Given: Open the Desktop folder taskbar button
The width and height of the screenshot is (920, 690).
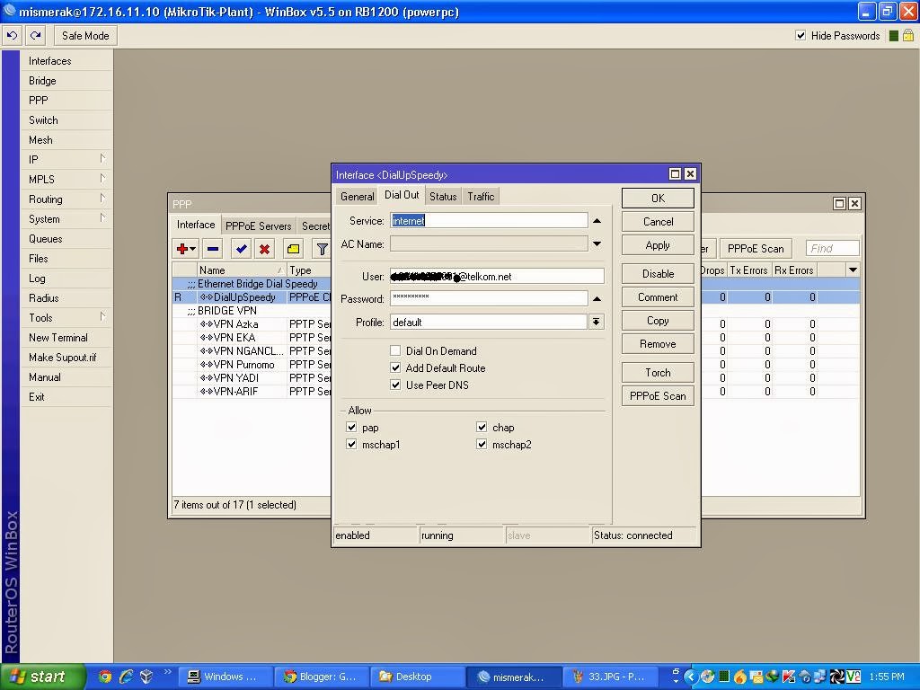Looking at the screenshot, I should point(417,677).
